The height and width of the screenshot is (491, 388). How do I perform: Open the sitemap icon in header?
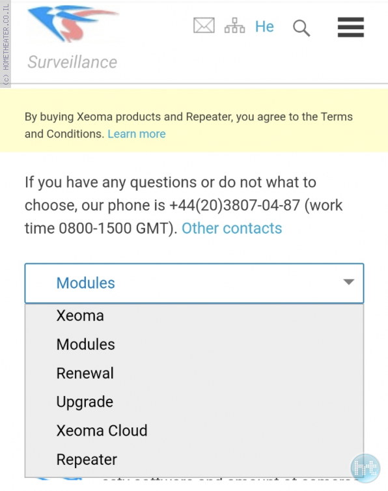(234, 25)
